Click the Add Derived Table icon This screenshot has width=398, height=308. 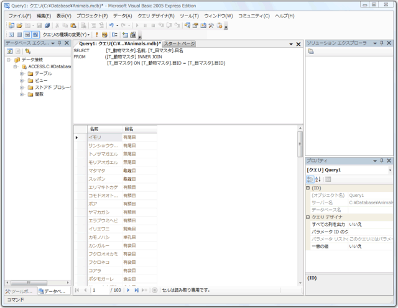[x=133, y=35]
